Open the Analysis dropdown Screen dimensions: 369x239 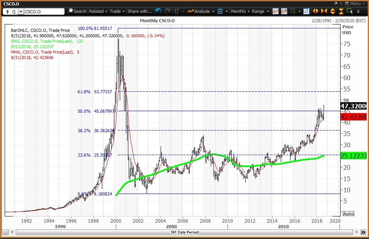click(x=200, y=11)
